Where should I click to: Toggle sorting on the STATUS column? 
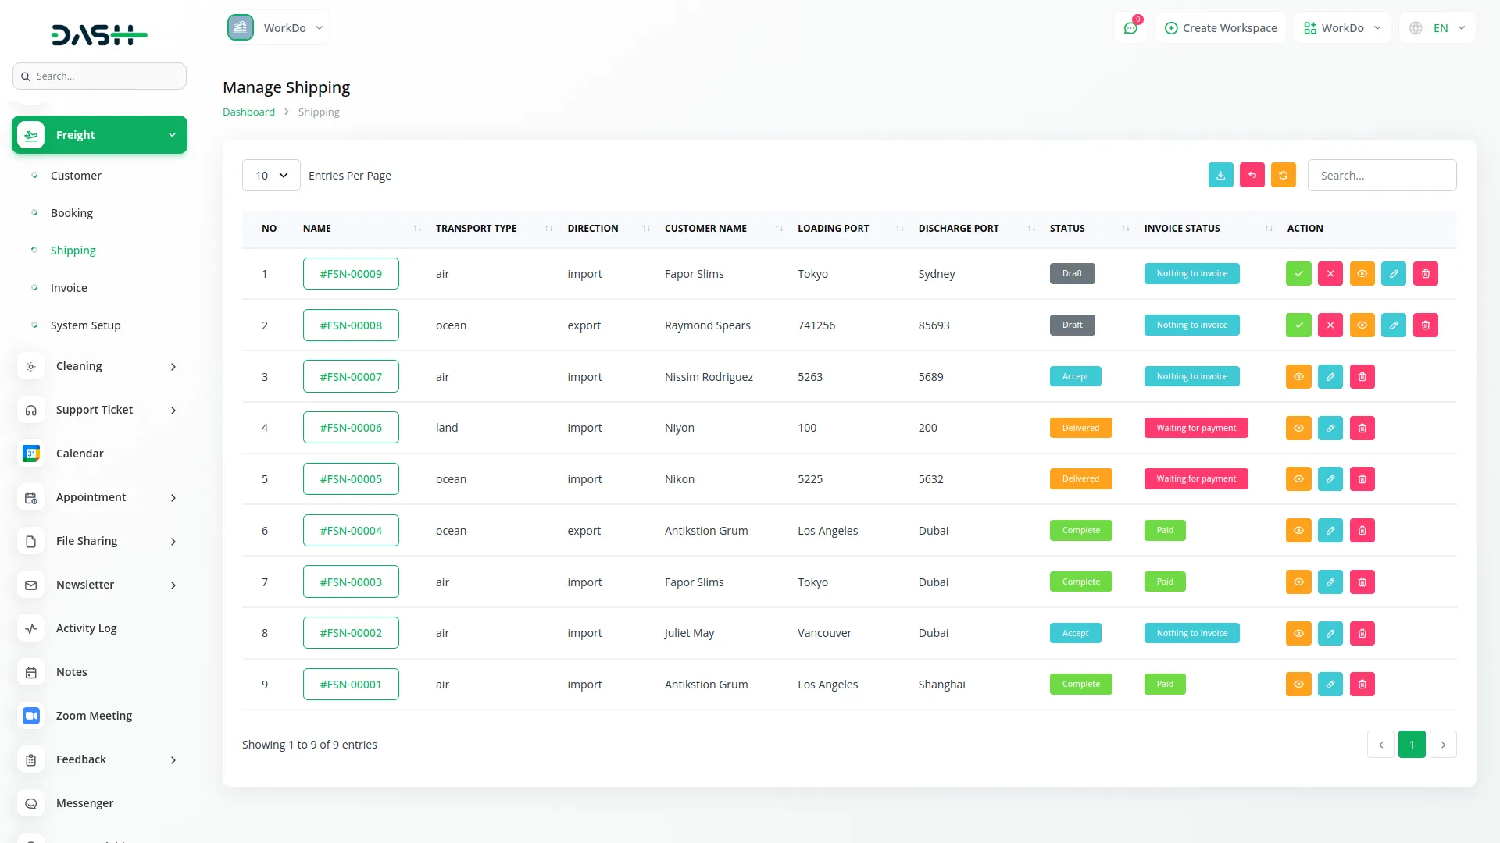coord(1123,229)
